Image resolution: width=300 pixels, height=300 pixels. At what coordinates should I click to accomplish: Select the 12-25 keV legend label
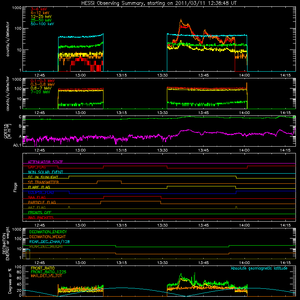pyautogui.click(x=41, y=16)
